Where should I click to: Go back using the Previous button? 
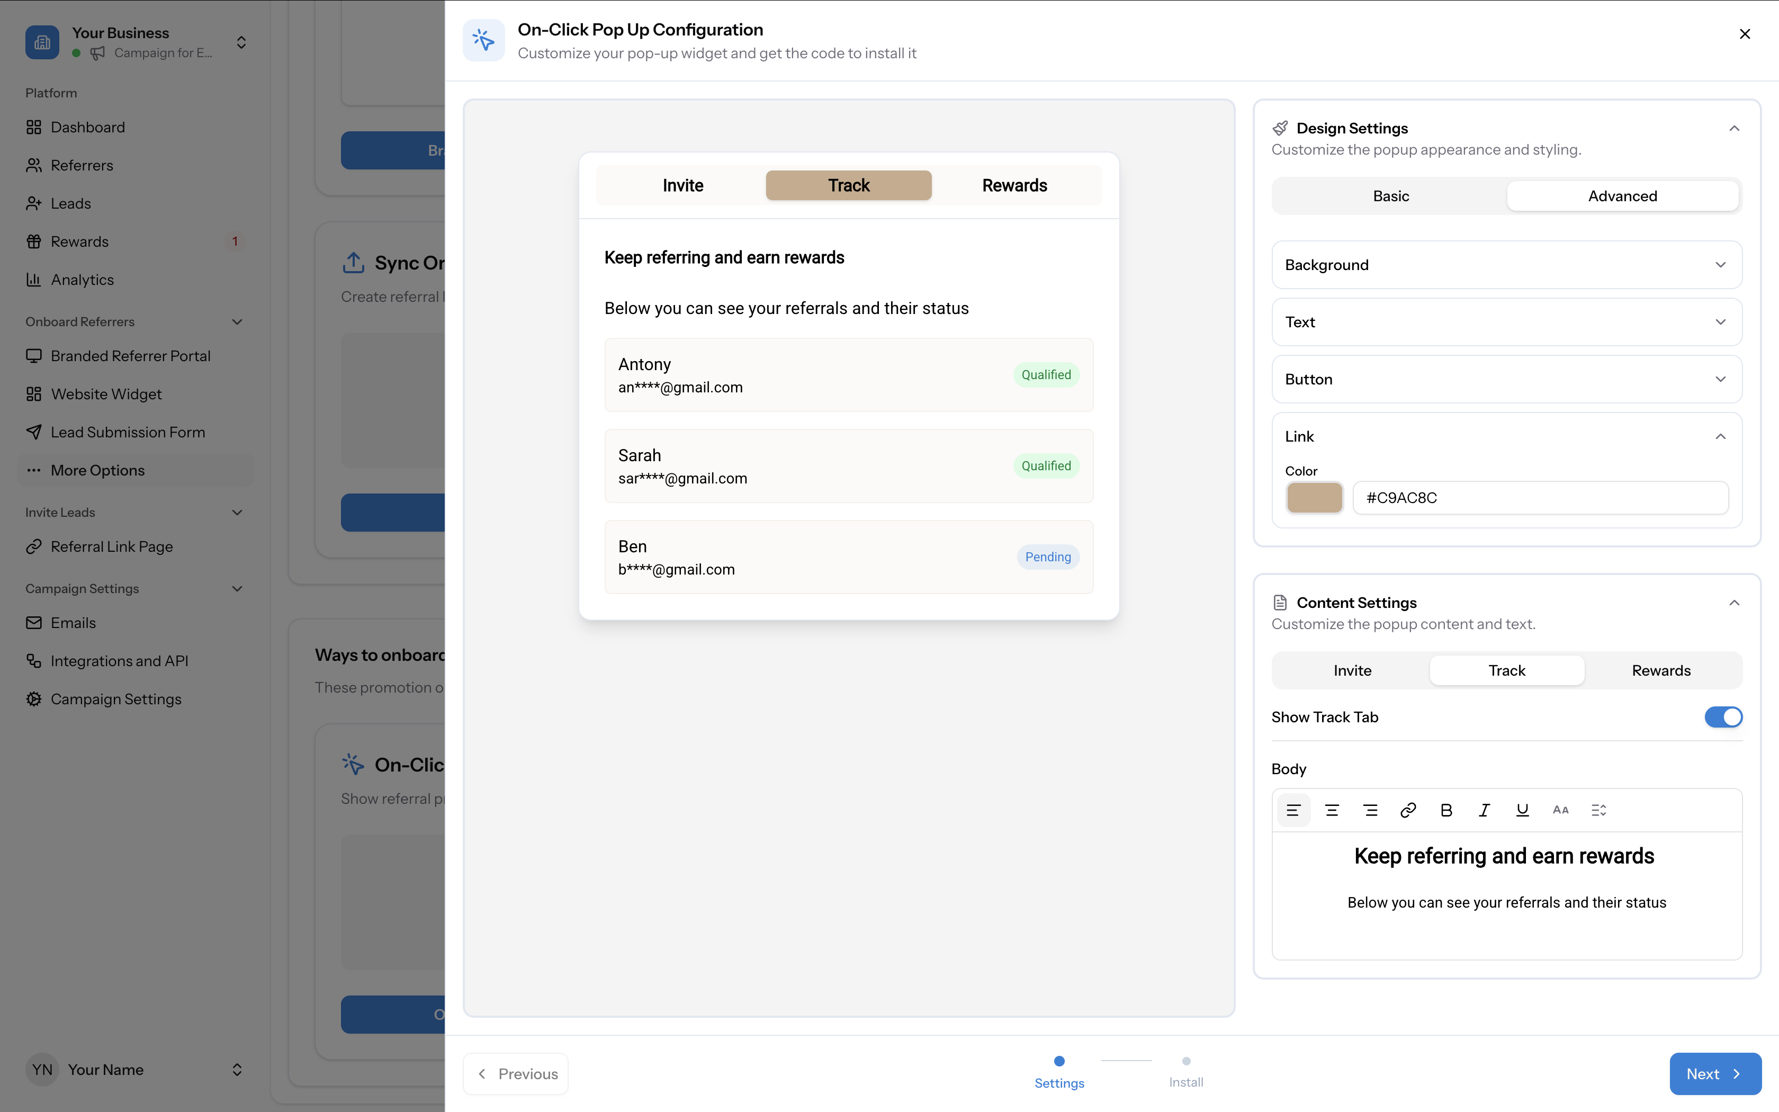pyautogui.click(x=515, y=1074)
